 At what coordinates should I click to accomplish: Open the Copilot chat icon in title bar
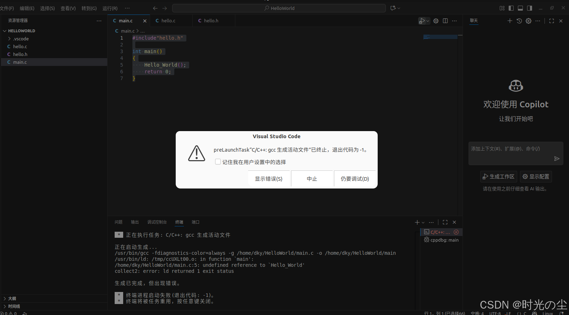[393, 8]
